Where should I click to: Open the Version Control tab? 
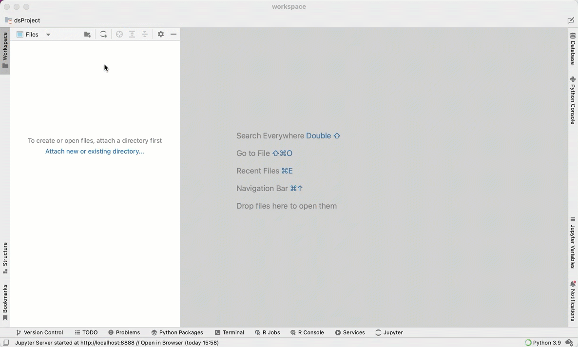coord(39,332)
